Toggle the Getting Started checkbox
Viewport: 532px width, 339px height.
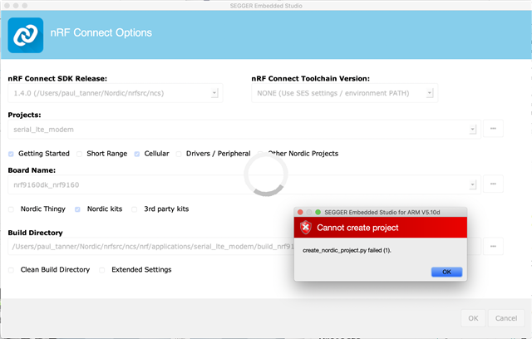11,154
